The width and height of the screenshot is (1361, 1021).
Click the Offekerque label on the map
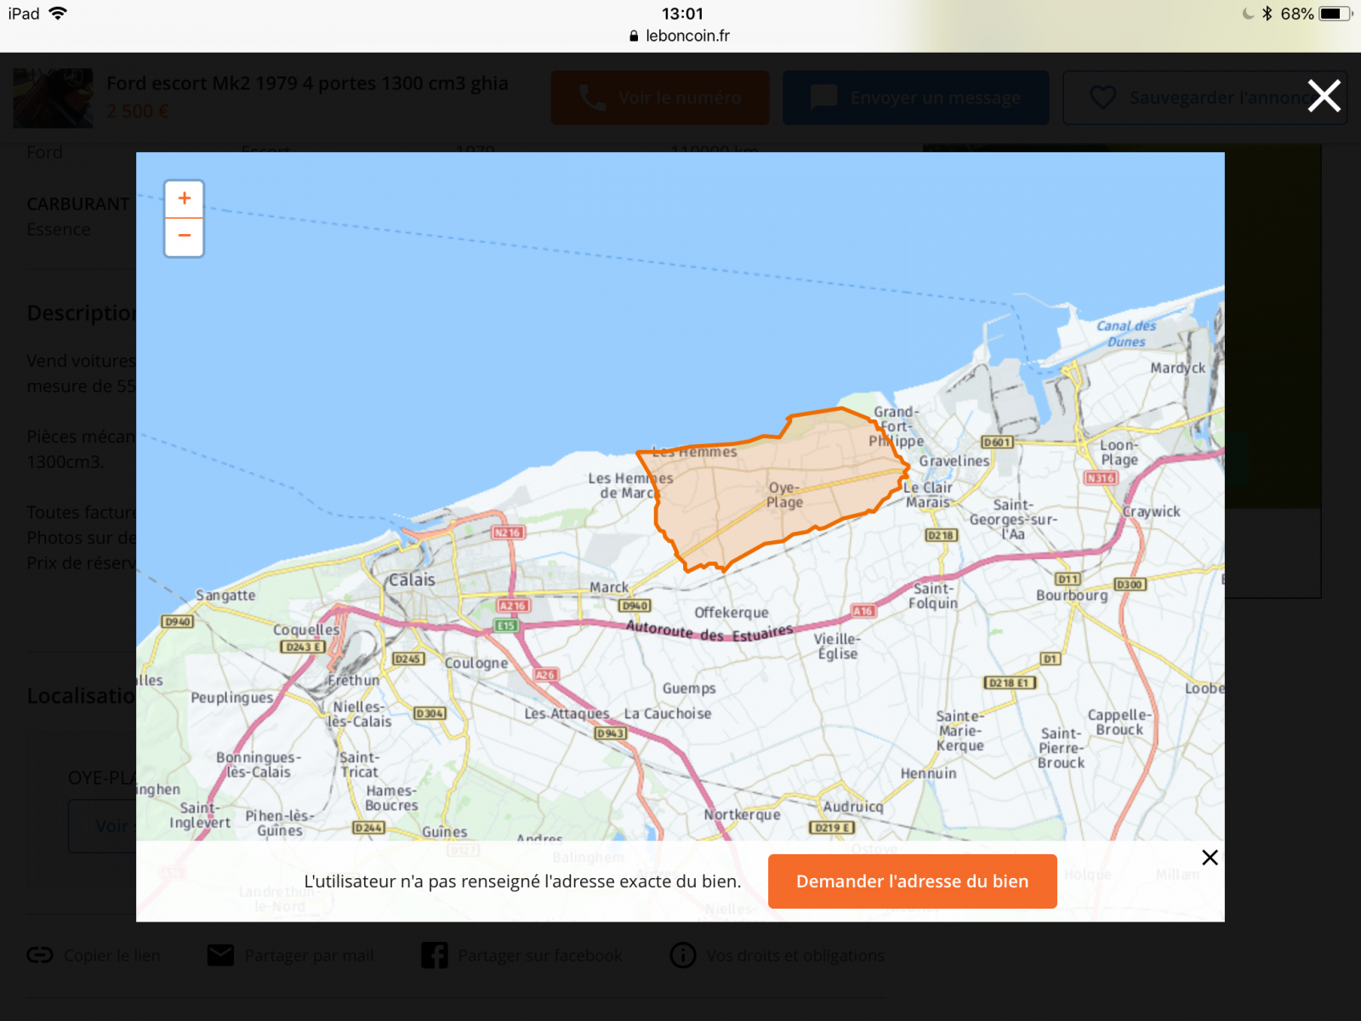coord(732,613)
